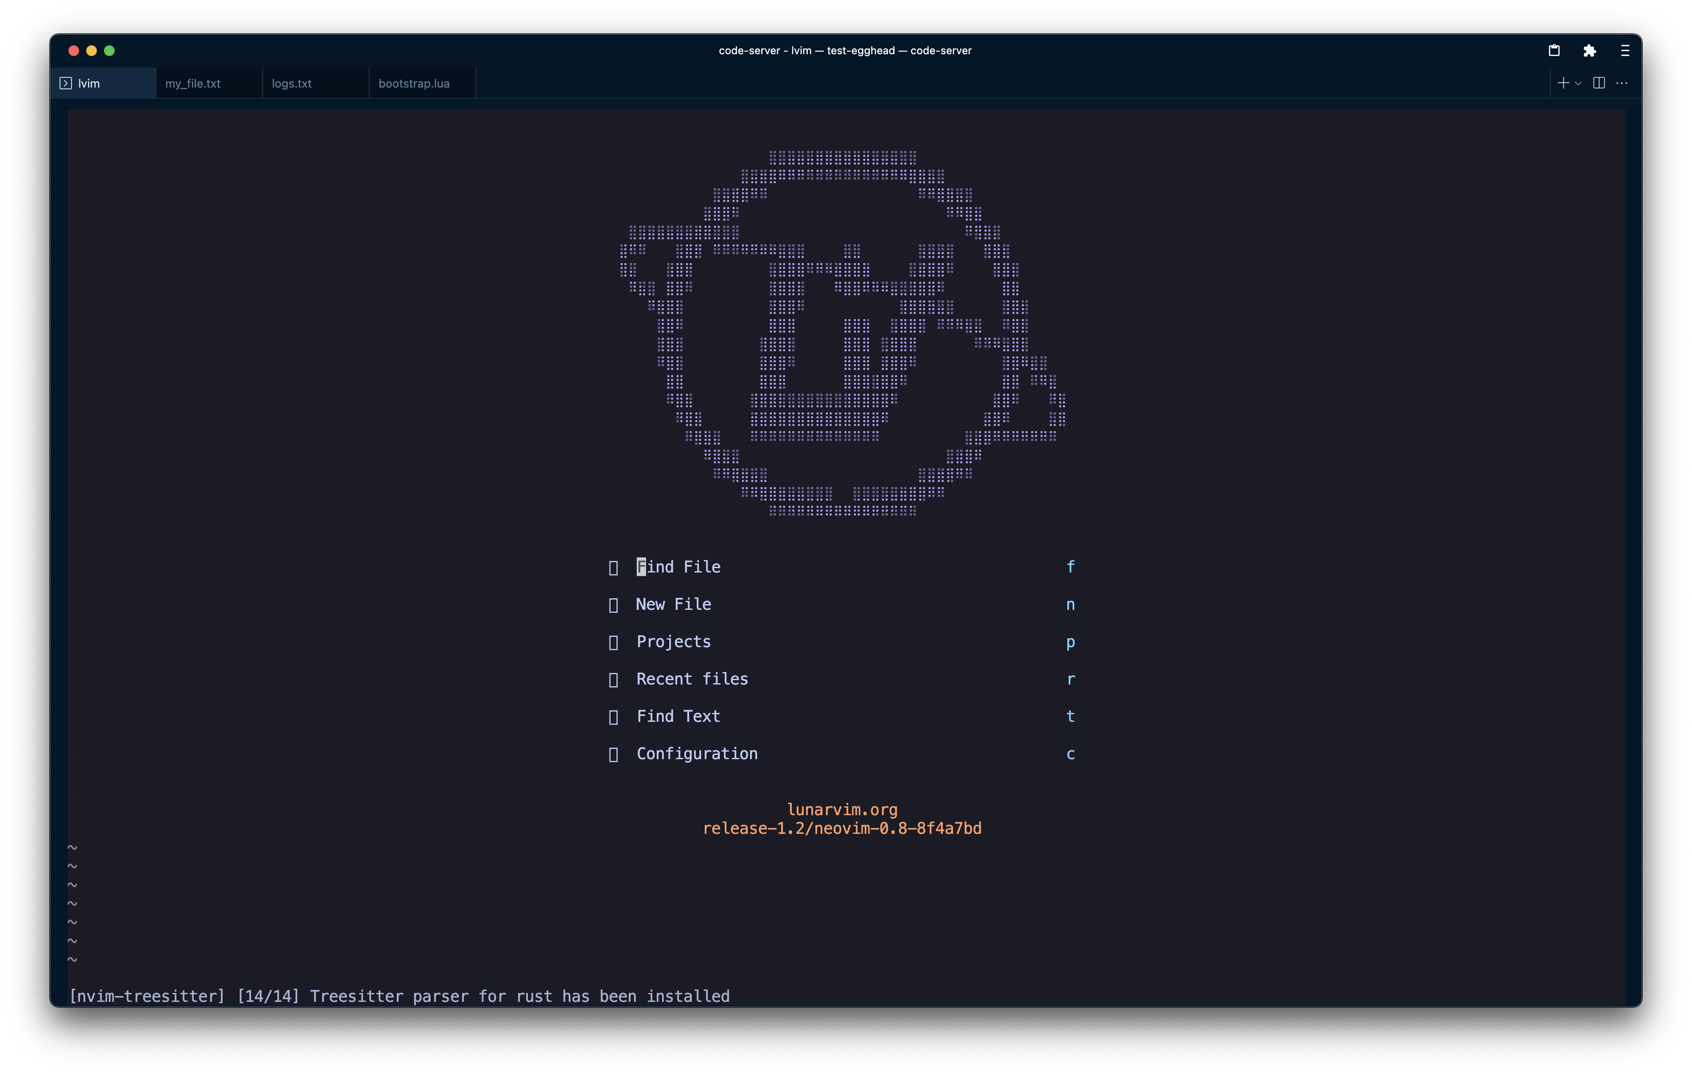1692x1073 pixels.
Task: Click the shell prompt icon on the lvim tab
Action: click(66, 83)
